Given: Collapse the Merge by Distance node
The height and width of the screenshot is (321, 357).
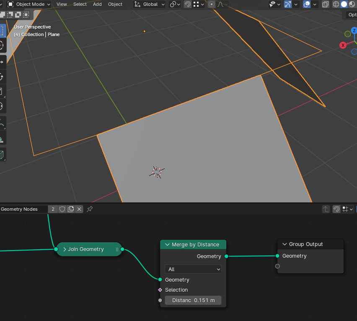Looking at the screenshot, I should 167,244.
